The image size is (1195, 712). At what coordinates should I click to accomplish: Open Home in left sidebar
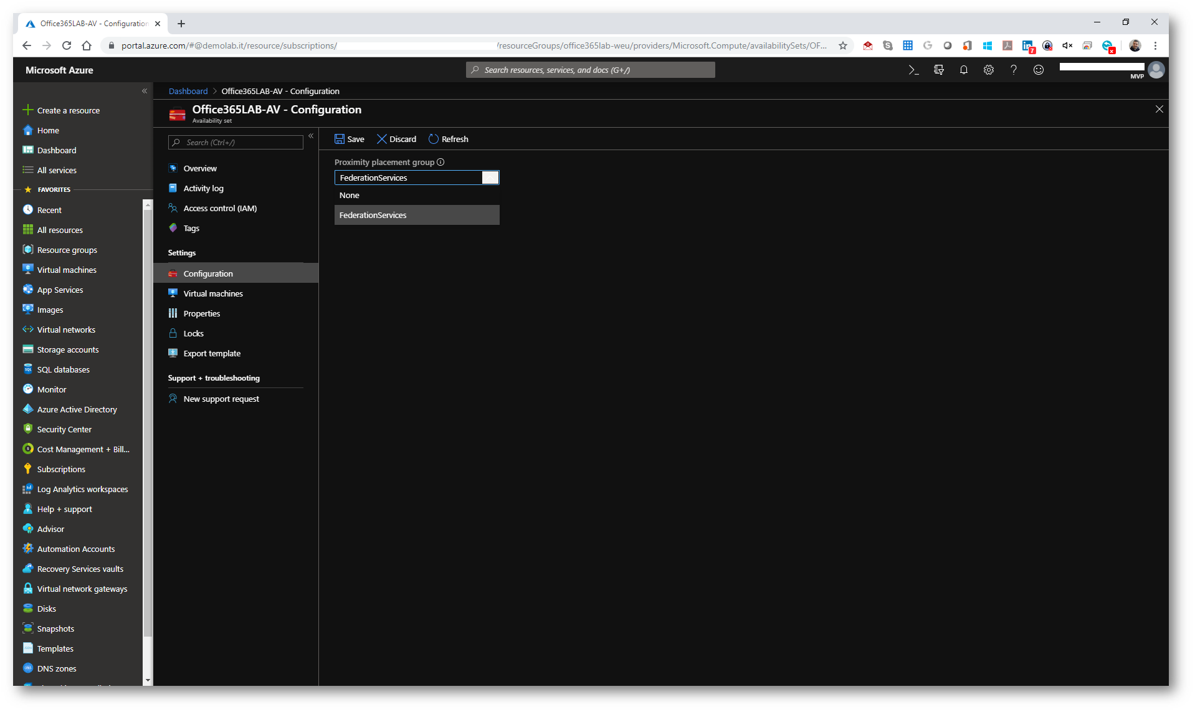48,130
